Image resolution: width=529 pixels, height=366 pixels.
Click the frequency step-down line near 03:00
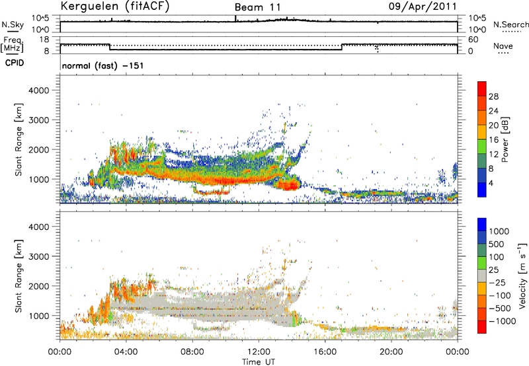tap(110, 47)
